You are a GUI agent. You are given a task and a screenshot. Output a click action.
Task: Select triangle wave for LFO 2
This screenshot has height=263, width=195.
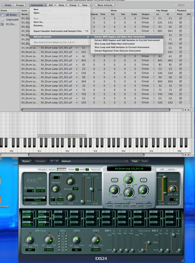coord(67,233)
